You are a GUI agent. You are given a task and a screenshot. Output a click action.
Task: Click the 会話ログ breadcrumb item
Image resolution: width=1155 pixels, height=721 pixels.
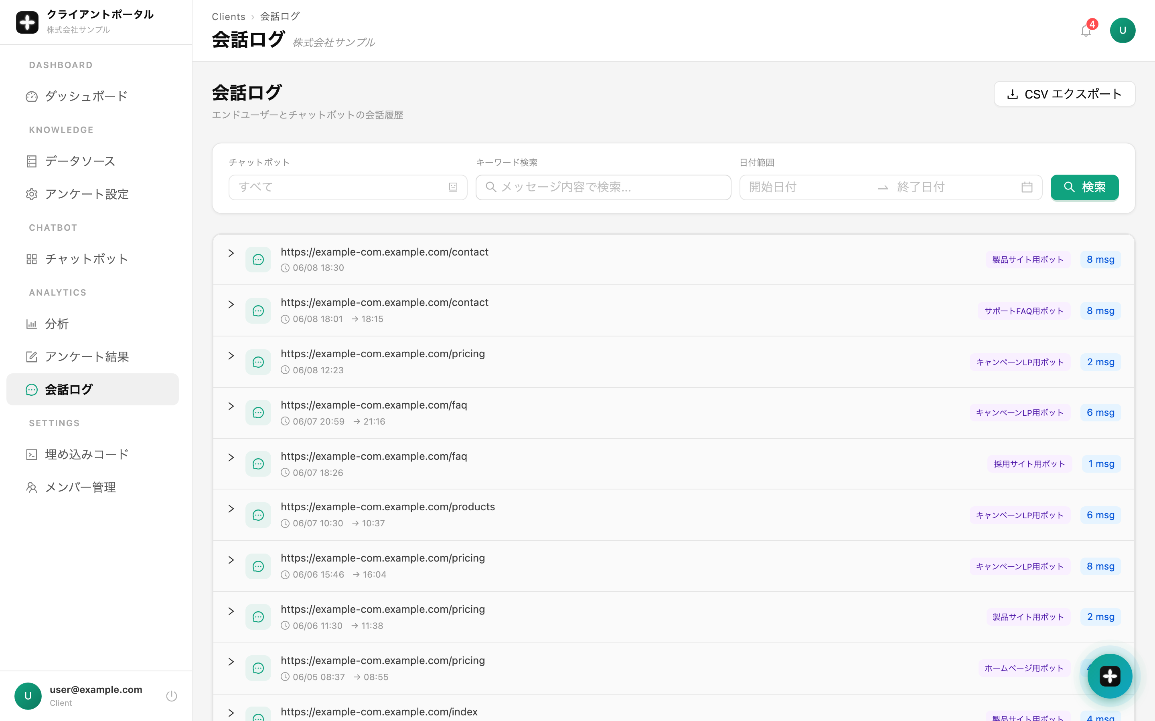click(280, 17)
